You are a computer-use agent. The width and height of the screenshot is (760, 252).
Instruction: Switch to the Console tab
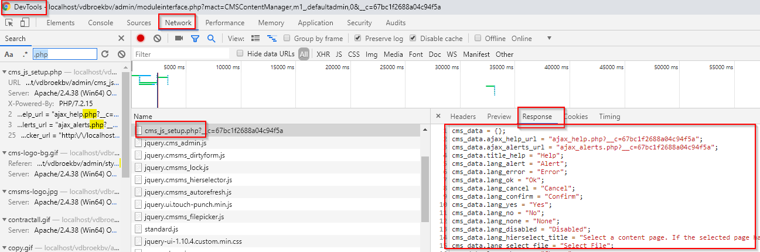pos(100,23)
